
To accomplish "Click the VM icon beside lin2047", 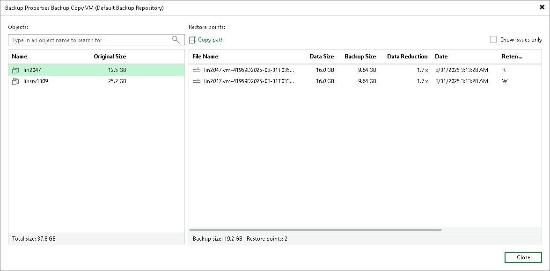I will tap(15, 70).
